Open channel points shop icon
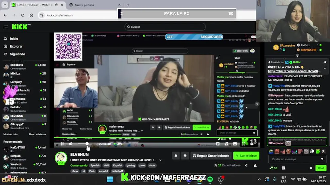Image resolution: width=330 pixels, height=185 pixels. tap(283, 168)
